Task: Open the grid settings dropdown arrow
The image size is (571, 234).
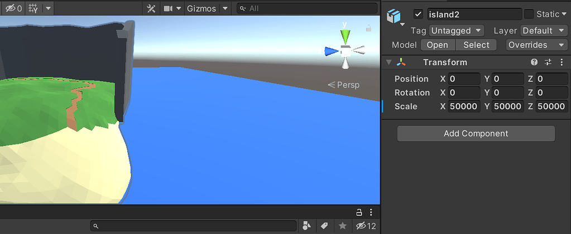Action: [48, 8]
